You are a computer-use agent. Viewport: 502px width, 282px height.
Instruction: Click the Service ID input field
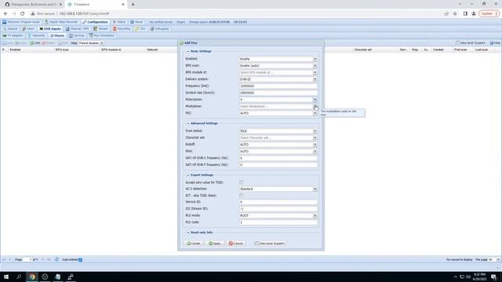tap(278, 202)
